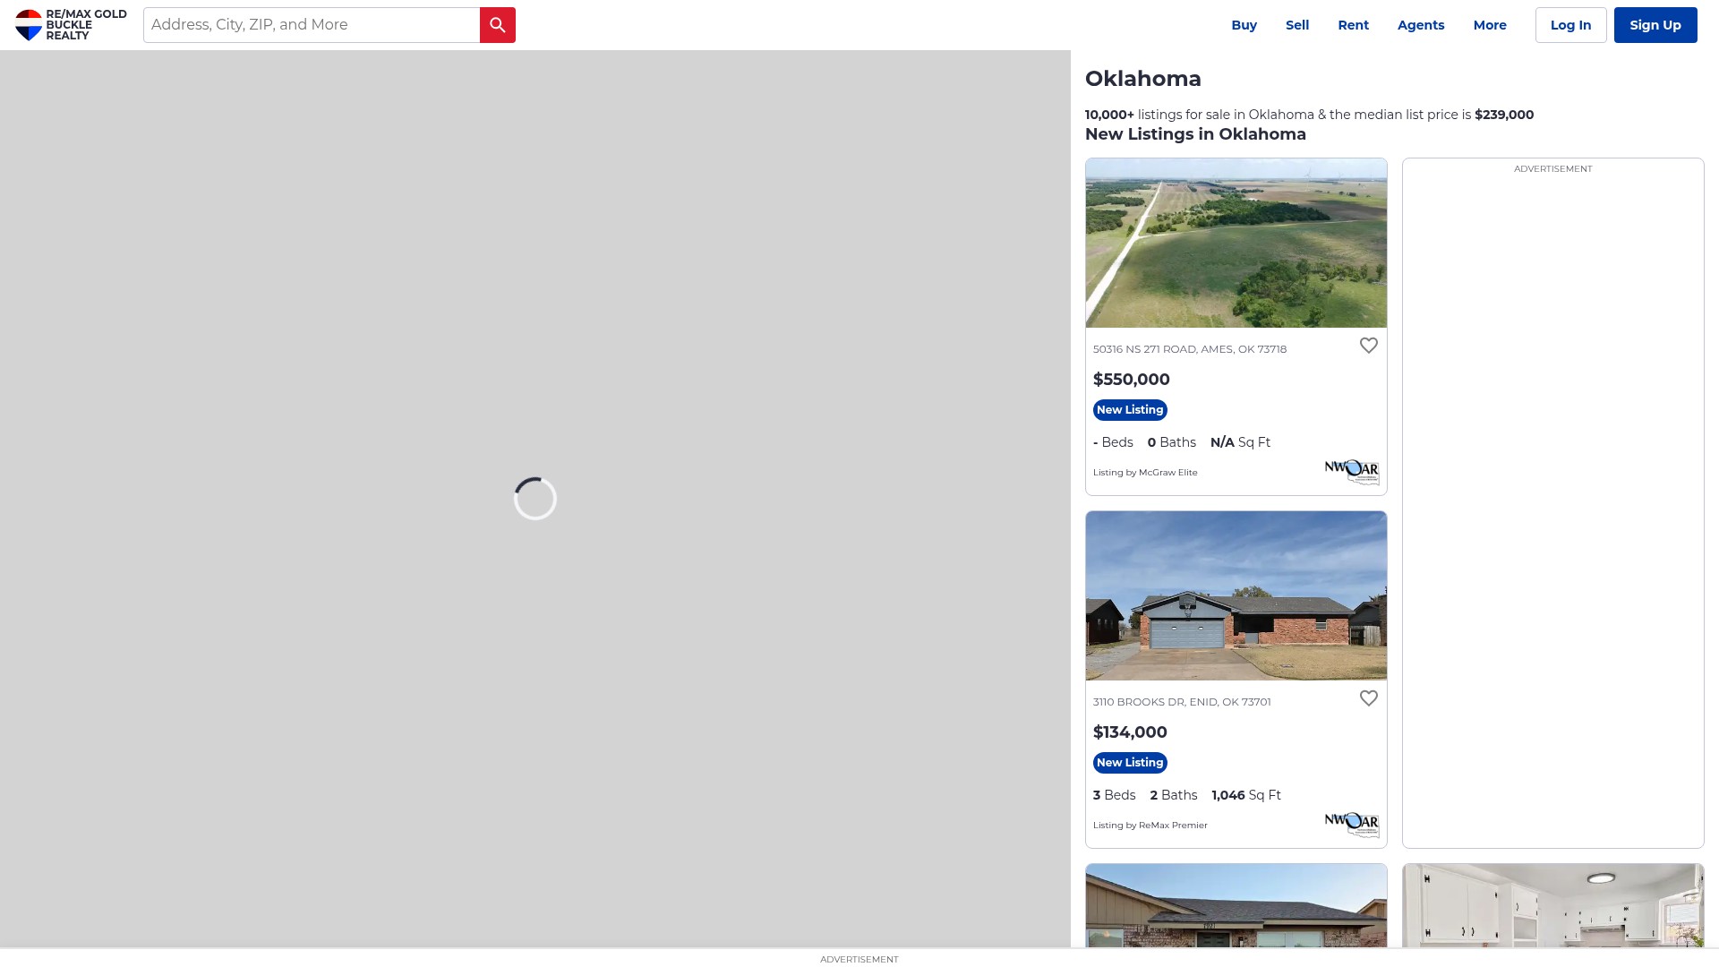Click the New Listings in Oklahoma heading
This screenshot has width=1719, height=967.
point(1195,134)
